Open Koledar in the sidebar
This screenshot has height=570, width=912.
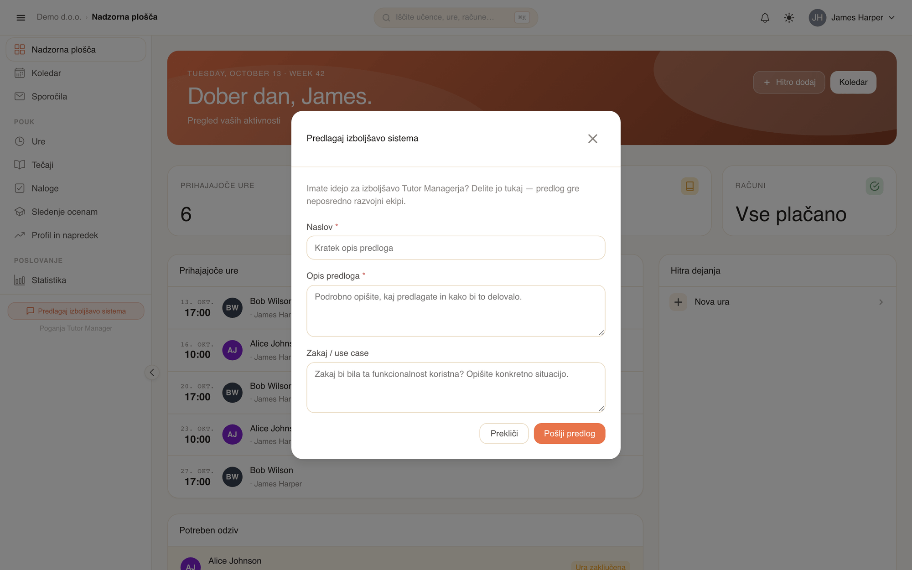(76, 73)
